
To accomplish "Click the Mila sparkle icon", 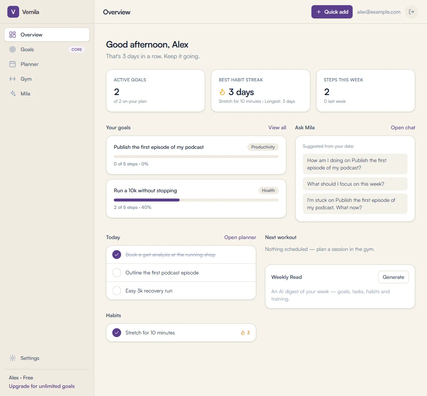I will [13, 94].
